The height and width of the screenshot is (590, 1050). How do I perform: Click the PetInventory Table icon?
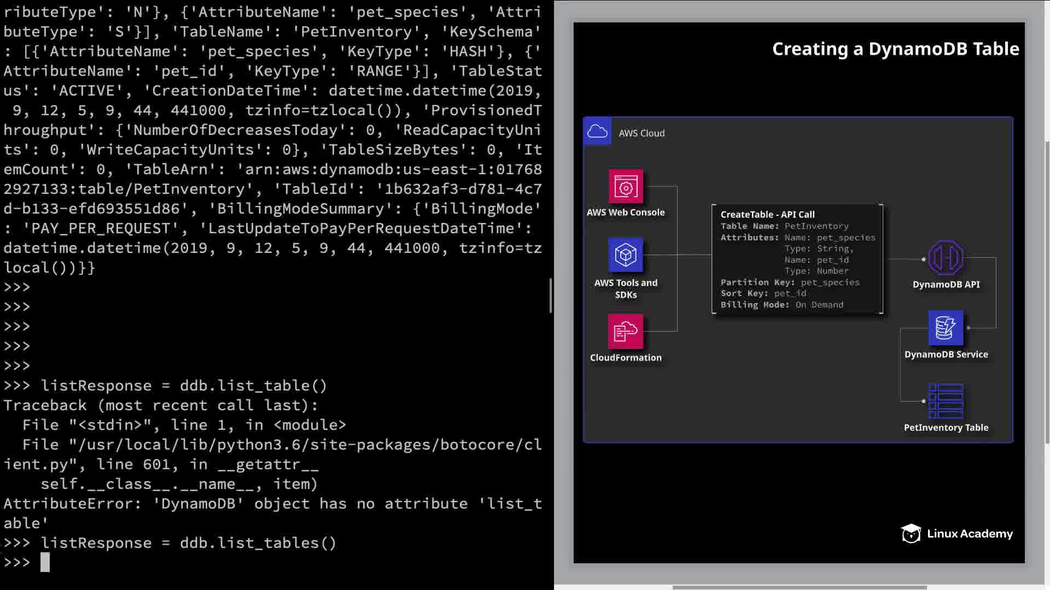(x=946, y=401)
